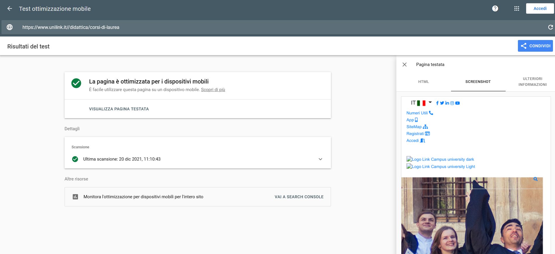
Task: Click the ID card icon beside Registrati
Action: tap(427, 134)
